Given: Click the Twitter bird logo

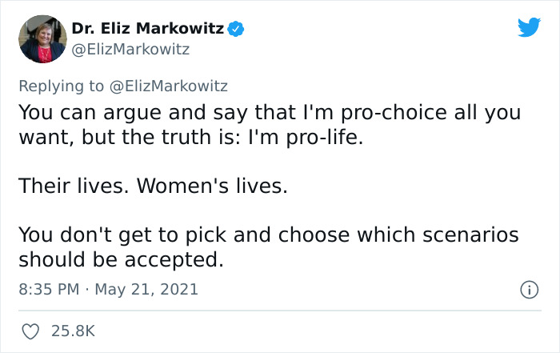Looking at the screenshot, I should click(x=529, y=29).
